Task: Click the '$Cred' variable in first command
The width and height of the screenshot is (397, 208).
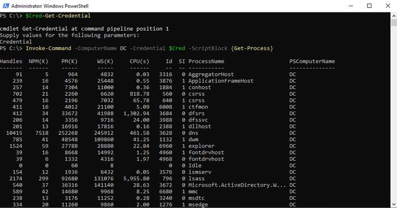Action: (33, 16)
